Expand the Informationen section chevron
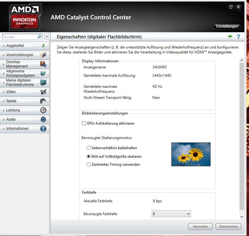 click(4, 129)
